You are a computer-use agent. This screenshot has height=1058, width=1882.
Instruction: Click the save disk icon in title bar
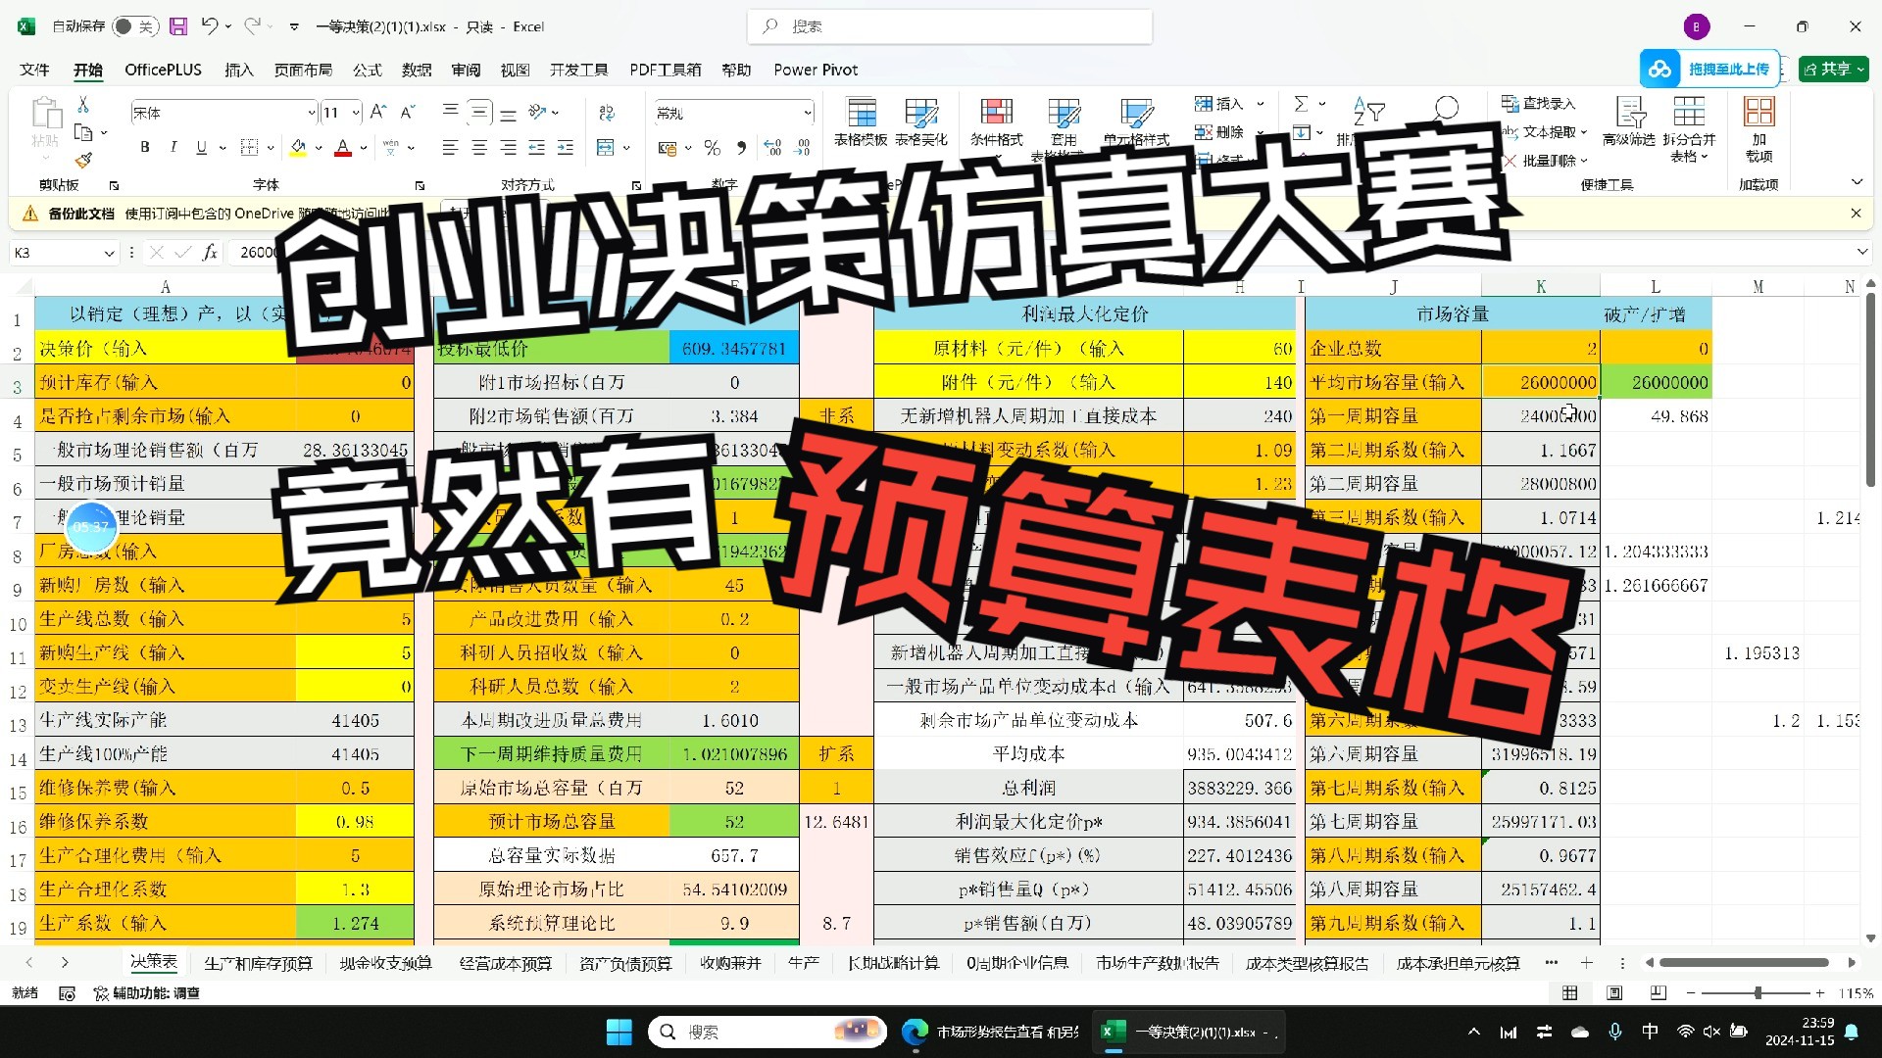(x=178, y=26)
